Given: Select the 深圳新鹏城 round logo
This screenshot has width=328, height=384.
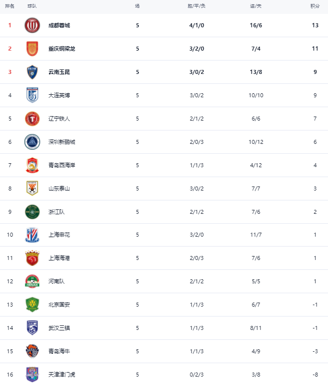Looking at the screenshot, I should 32,142.
